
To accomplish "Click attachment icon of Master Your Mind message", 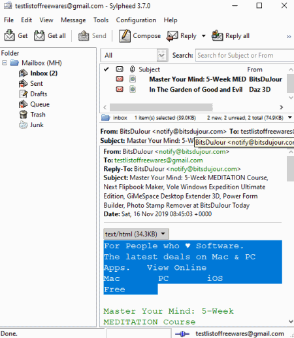I will click(133, 79).
